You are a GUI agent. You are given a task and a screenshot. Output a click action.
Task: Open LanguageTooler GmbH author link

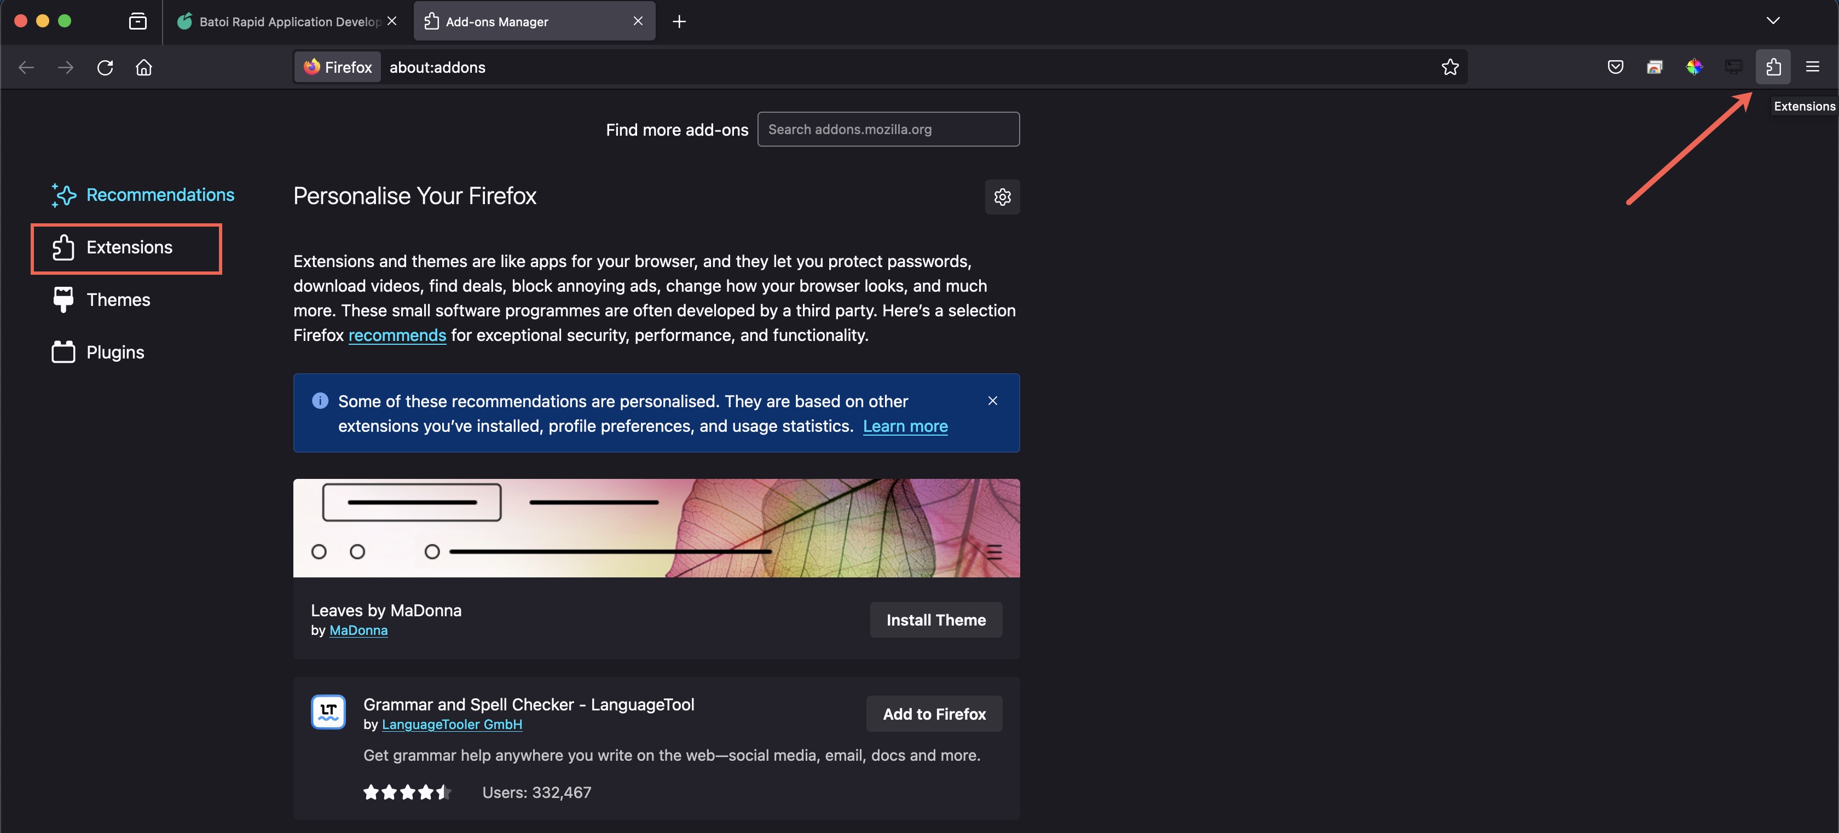[452, 725]
